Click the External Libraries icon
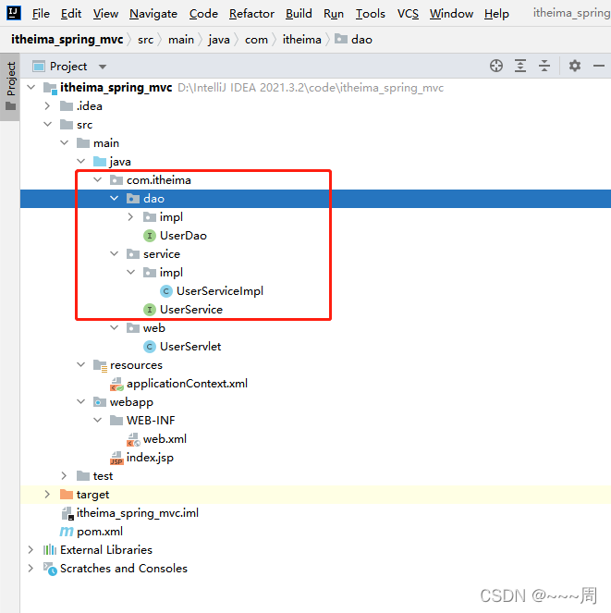611x613 pixels. (50, 550)
